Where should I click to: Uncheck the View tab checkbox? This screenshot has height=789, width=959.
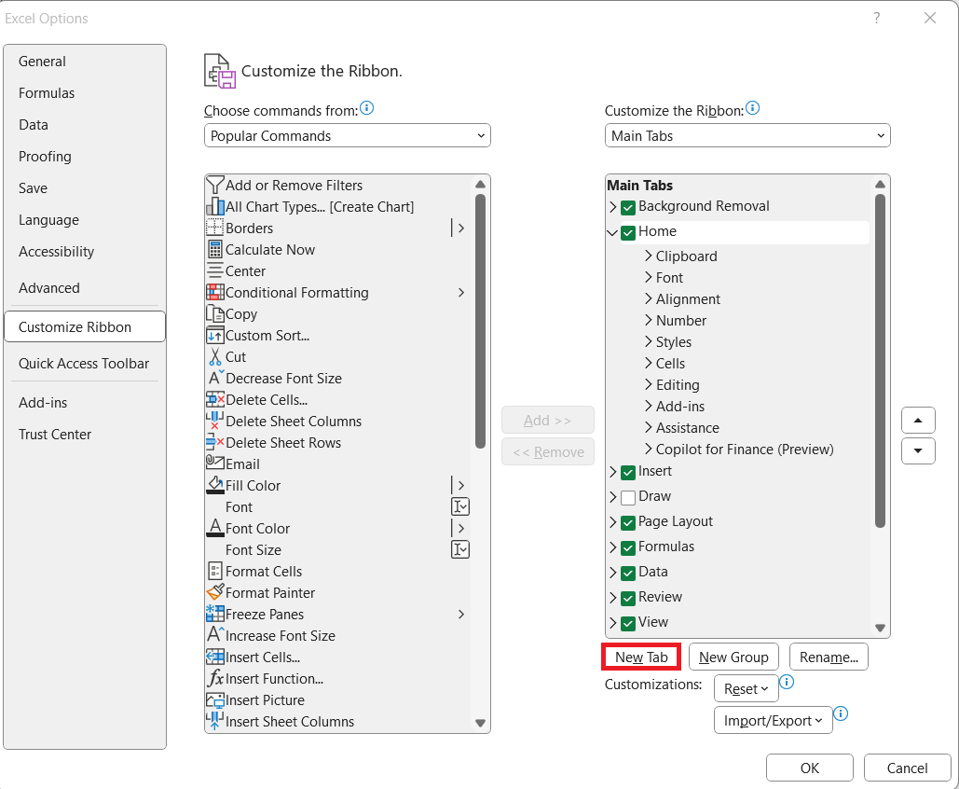[627, 623]
